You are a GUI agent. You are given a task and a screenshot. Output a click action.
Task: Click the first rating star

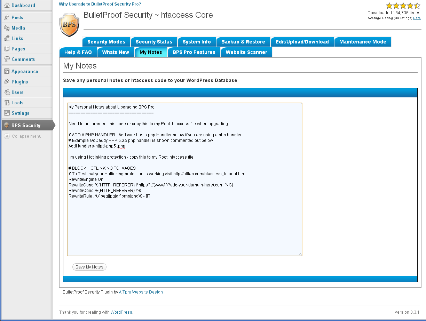click(389, 6)
